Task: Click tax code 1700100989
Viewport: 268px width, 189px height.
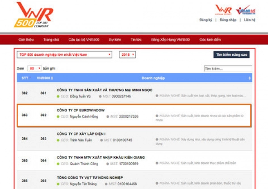Action: (129, 164)
